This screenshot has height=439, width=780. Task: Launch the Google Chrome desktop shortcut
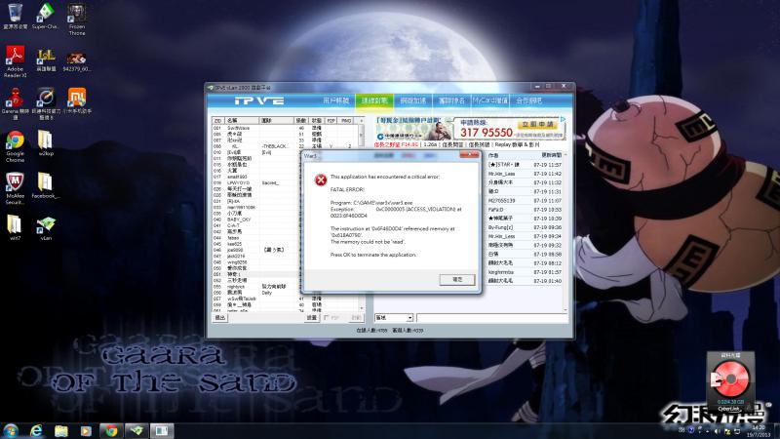pos(15,146)
